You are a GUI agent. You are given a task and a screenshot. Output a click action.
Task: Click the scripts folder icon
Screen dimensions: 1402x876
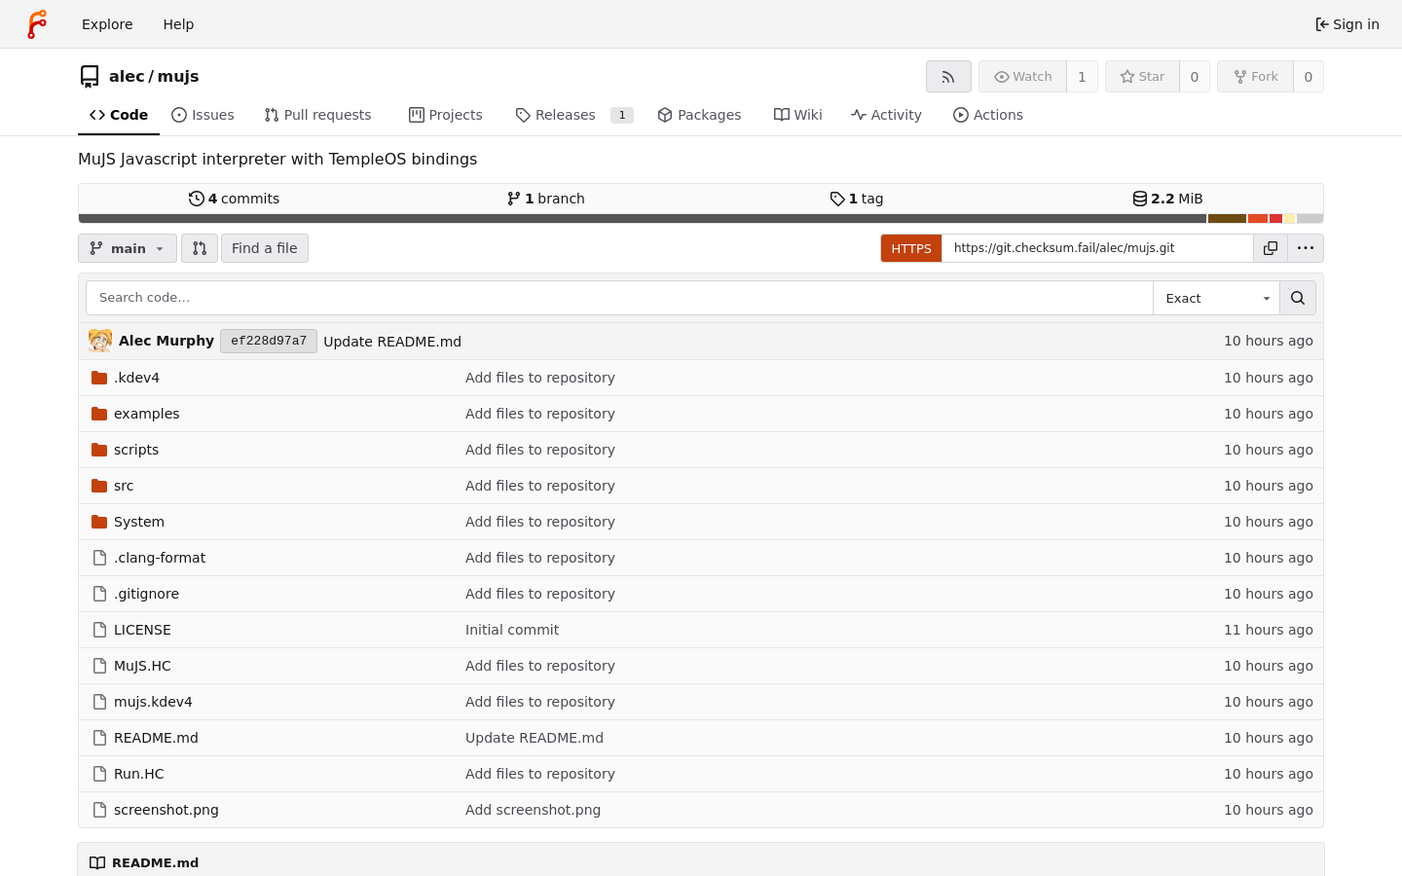[99, 450]
